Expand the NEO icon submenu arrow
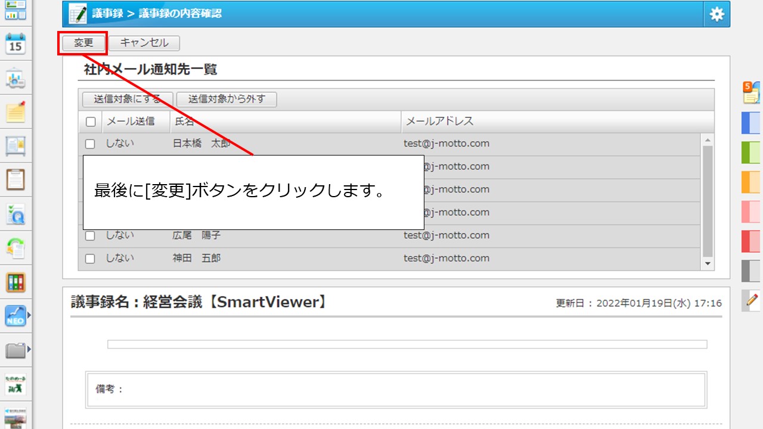763x429 pixels. pos(29,315)
